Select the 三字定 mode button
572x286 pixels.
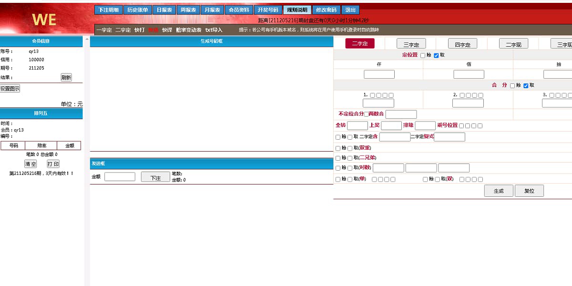411,44
